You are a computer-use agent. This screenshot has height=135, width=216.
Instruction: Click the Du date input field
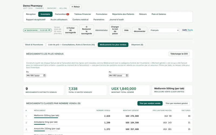tap(36, 76)
